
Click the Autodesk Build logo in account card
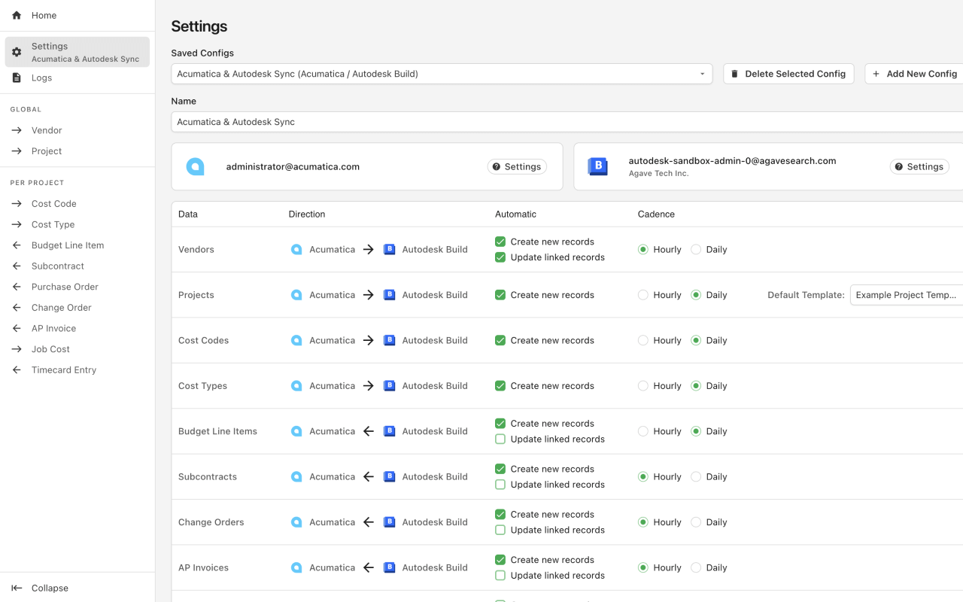597,166
